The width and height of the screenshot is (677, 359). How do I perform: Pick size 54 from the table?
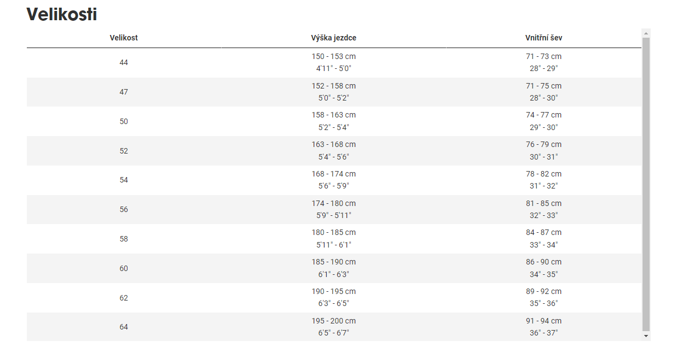(x=124, y=180)
